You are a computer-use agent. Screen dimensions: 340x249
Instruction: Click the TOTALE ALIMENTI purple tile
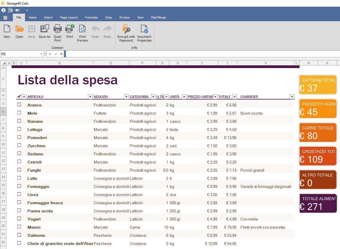point(318,203)
